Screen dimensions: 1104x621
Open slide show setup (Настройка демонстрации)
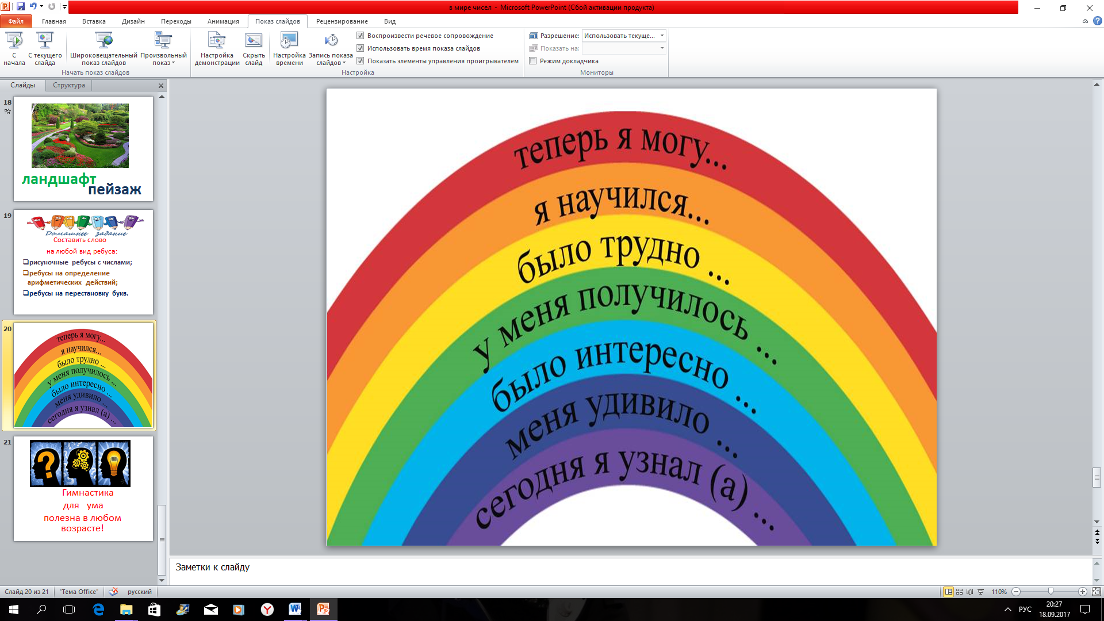[x=217, y=48]
